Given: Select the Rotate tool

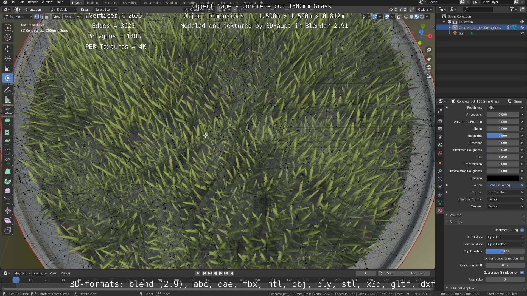Looking at the screenshot, I should pos(8,58).
